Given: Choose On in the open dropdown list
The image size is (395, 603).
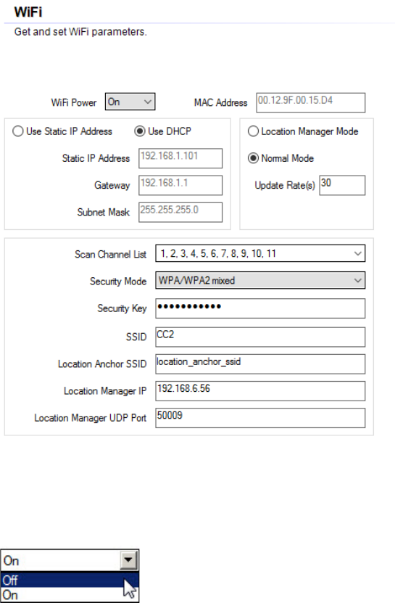Looking at the screenshot, I should tap(69, 594).
